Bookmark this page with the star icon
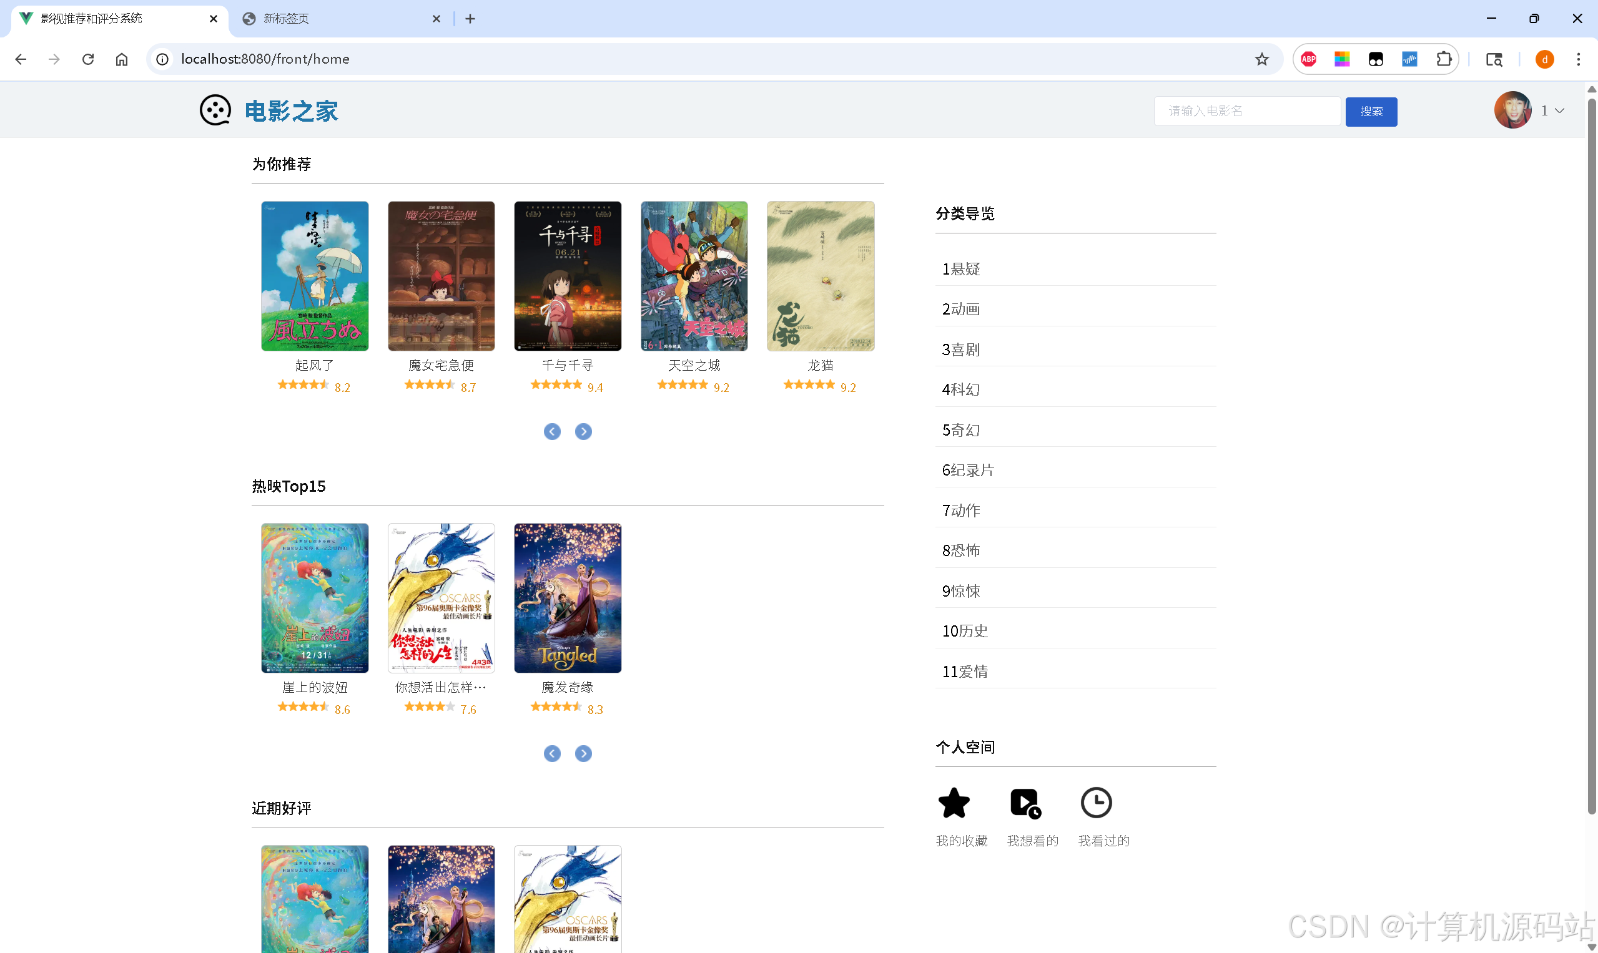This screenshot has height=953, width=1598. [1261, 59]
